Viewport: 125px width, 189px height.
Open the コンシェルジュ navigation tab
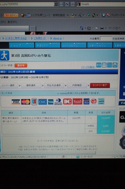[x=74, y=45]
